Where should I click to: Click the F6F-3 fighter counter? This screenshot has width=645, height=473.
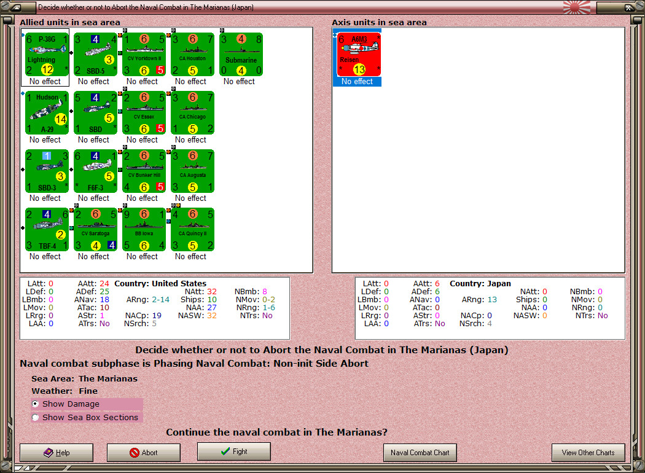point(95,171)
